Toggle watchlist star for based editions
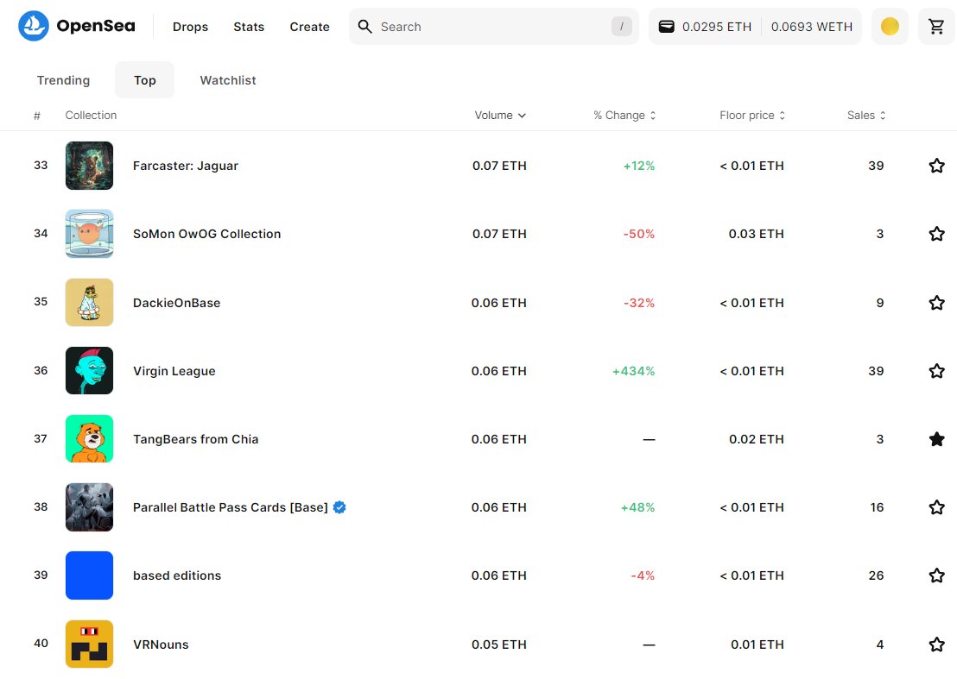The height and width of the screenshot is (679, 957). (936, 575)
